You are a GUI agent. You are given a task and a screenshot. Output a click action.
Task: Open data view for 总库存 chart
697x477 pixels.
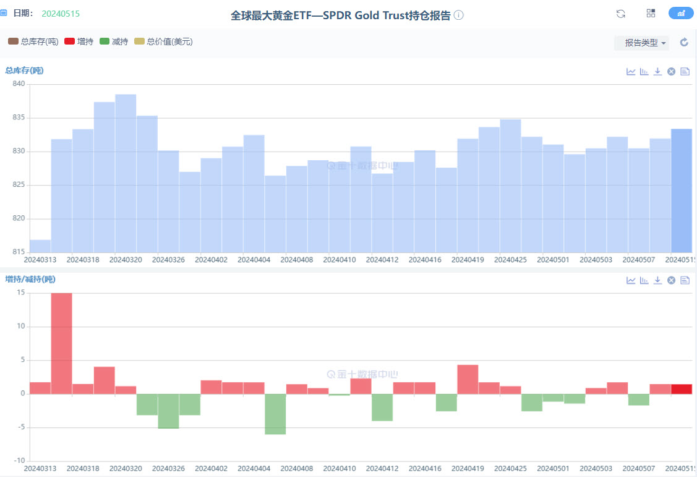[x=685, y=72]
